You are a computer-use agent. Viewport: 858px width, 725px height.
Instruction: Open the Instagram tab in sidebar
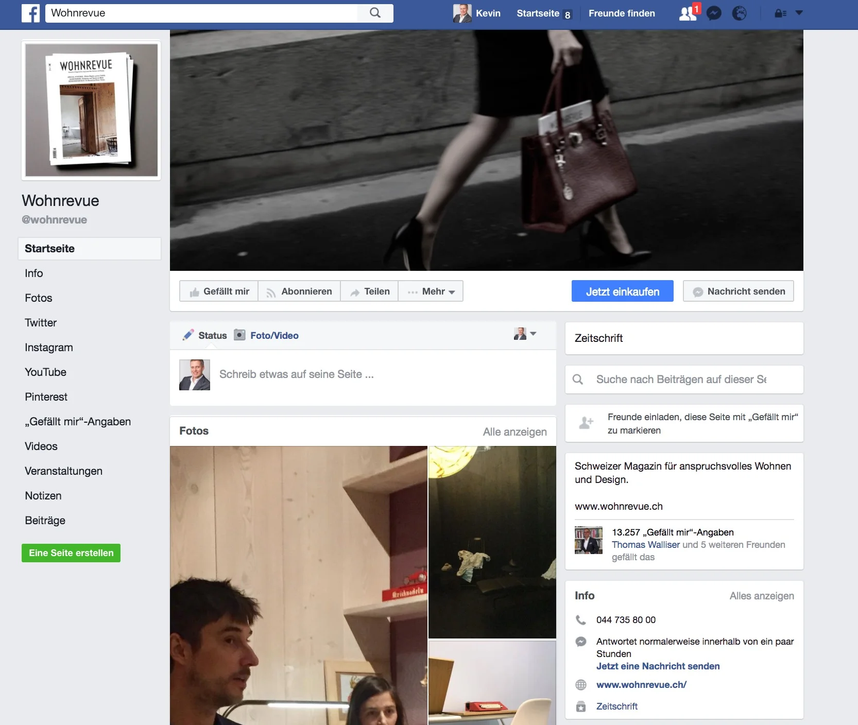click(49, 348)
